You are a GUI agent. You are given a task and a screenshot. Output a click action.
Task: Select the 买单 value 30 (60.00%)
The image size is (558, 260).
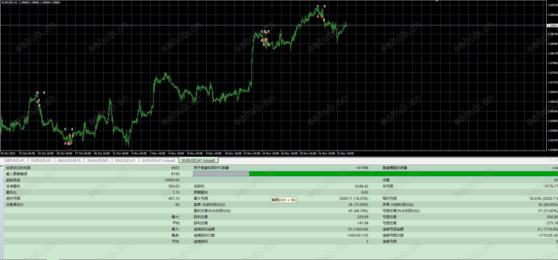(x=548, y=205)
